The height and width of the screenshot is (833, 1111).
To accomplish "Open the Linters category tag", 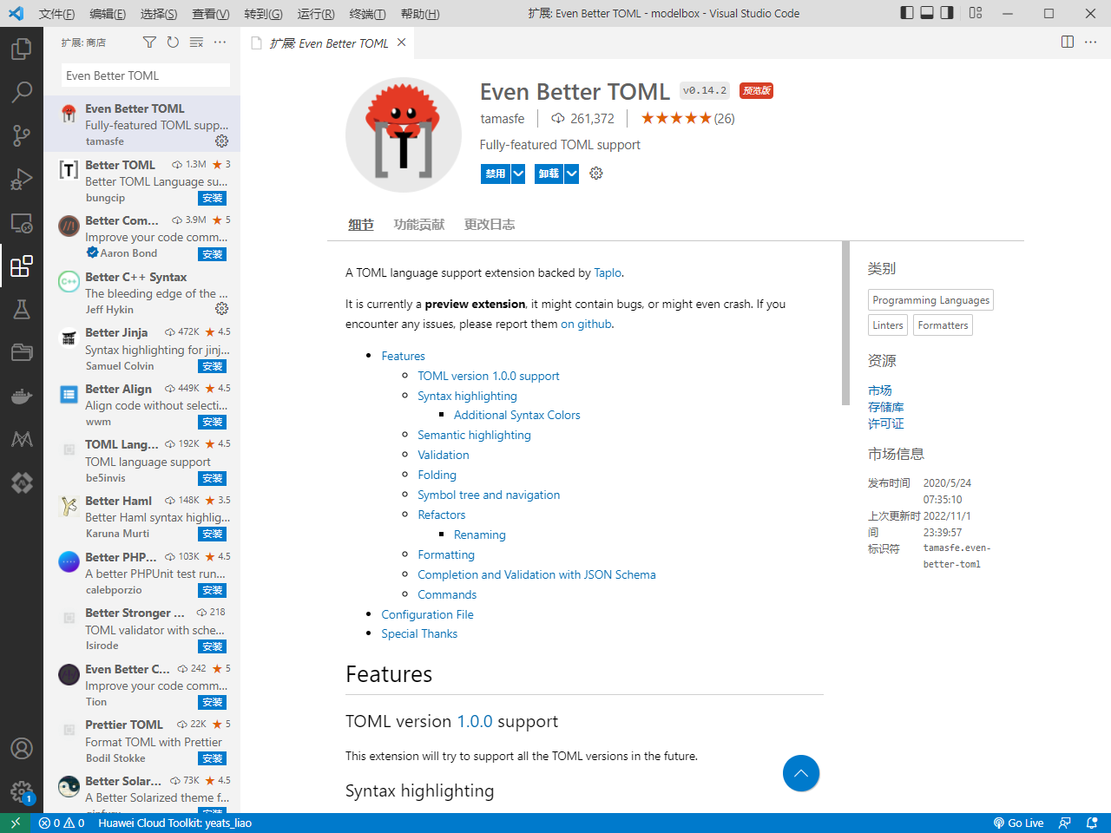I will (x=888, y=325).
